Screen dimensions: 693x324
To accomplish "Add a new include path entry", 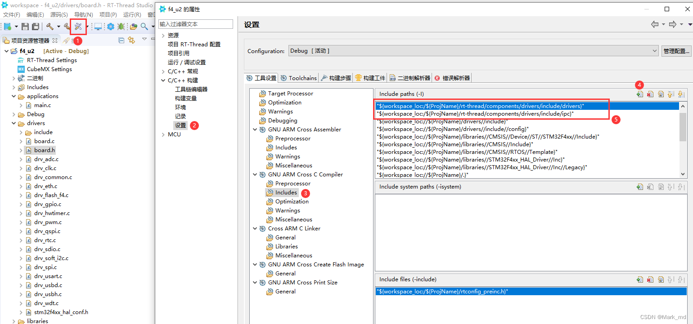I will point(639,94).
